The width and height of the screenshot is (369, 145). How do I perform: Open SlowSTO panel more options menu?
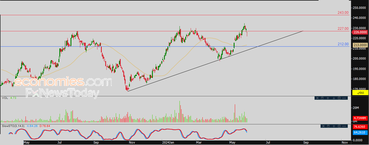click(x=345, y=126)
